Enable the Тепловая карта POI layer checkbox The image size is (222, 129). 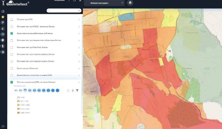point(12,19)
